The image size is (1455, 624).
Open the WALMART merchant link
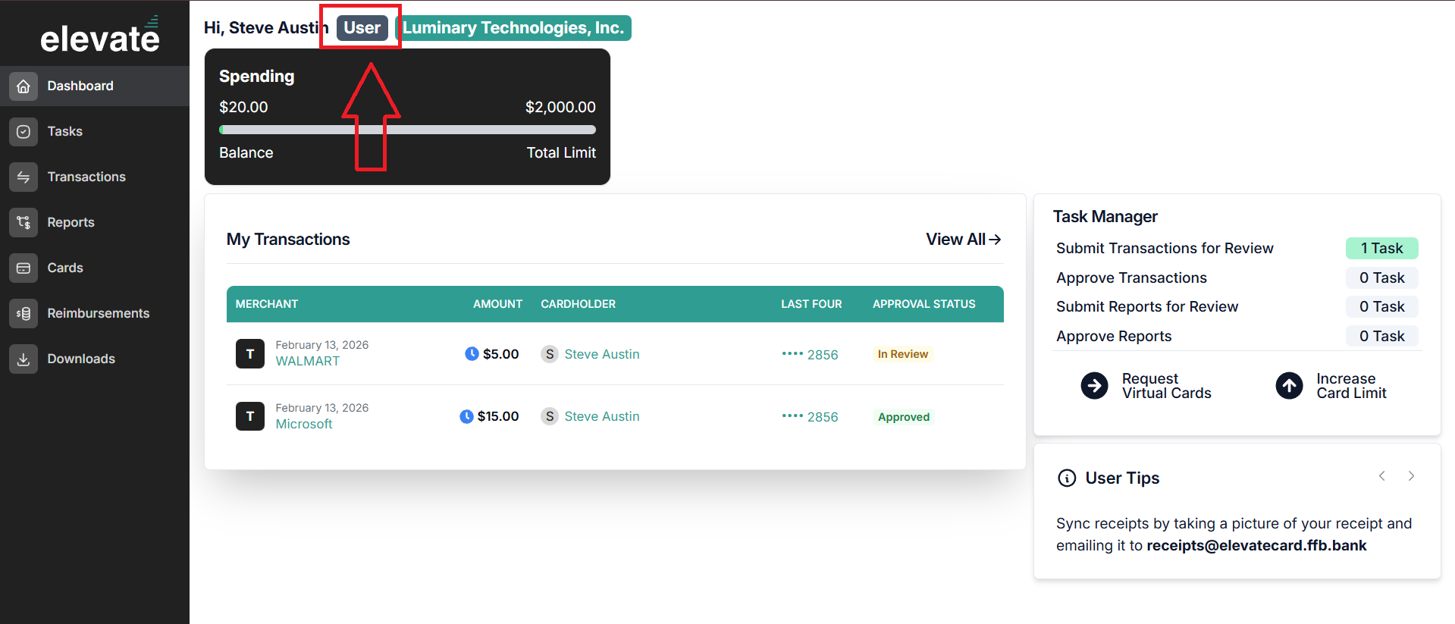click(307, 362)
